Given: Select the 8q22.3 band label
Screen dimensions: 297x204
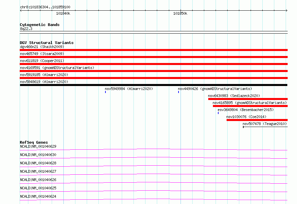Looking at the screenshot, I should tap(26, 29).
